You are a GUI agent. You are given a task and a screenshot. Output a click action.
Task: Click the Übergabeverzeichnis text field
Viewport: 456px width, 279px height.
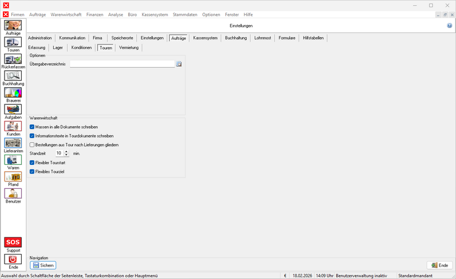pos(122,64)
